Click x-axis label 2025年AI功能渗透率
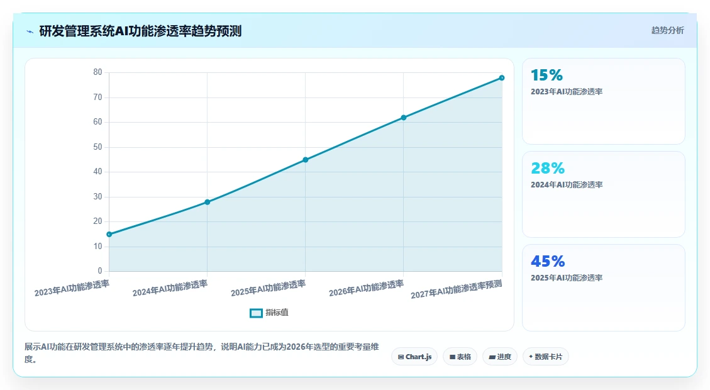Screen dimensions: 710x390 (269, 288)
